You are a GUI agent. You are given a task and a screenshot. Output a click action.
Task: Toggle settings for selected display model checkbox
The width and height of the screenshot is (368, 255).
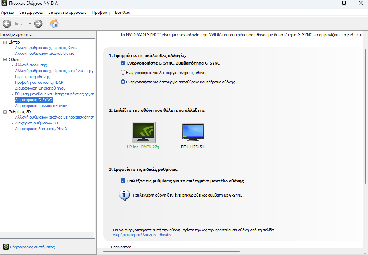click(123, 181)
